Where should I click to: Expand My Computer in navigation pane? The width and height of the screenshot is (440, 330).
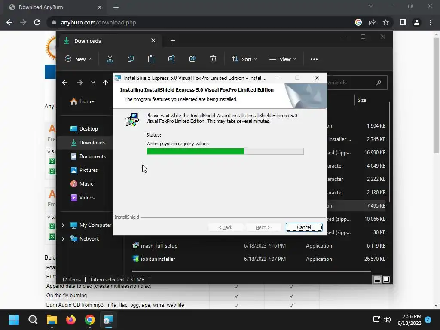(x=63, y=225)
